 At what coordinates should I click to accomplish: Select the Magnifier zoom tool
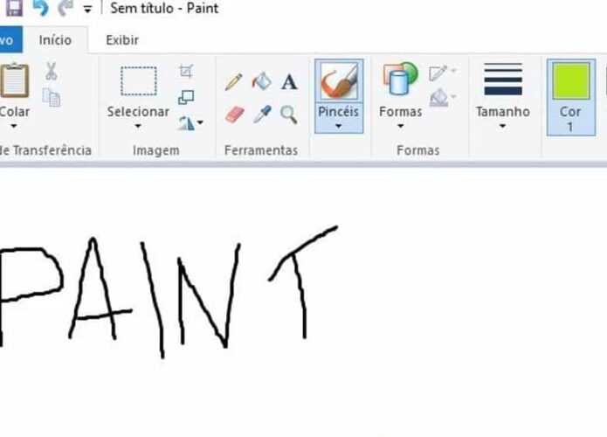click(289, 114)
